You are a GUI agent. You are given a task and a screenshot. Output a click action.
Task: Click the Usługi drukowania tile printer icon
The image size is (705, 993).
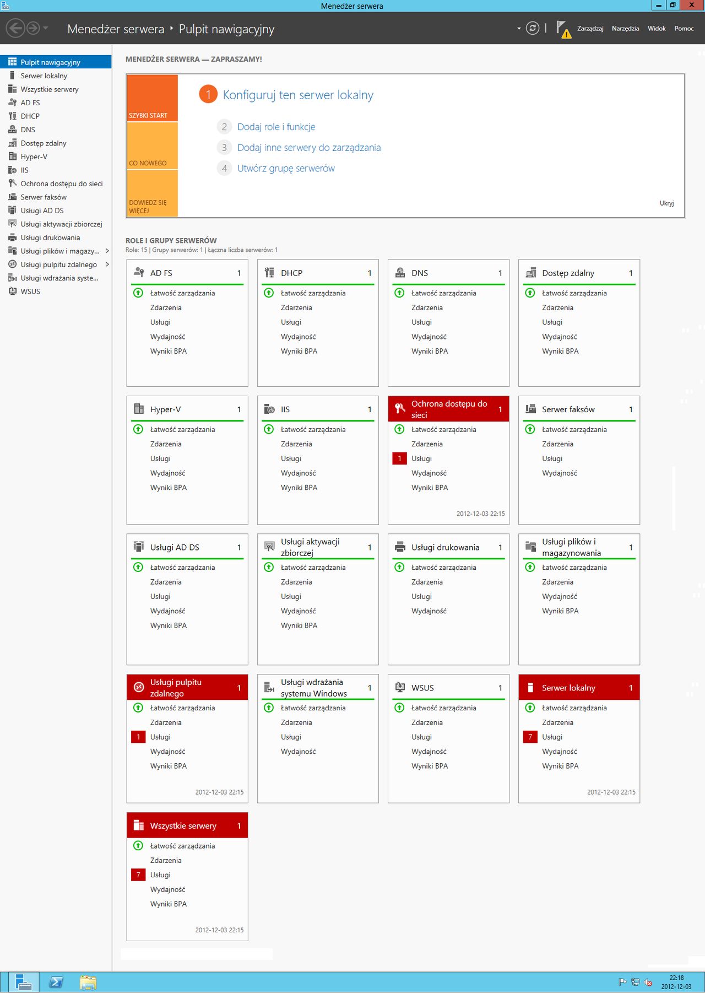click(400, 547)
